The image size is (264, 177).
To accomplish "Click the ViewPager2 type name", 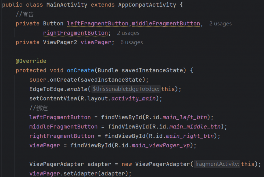I will [60, 42].
